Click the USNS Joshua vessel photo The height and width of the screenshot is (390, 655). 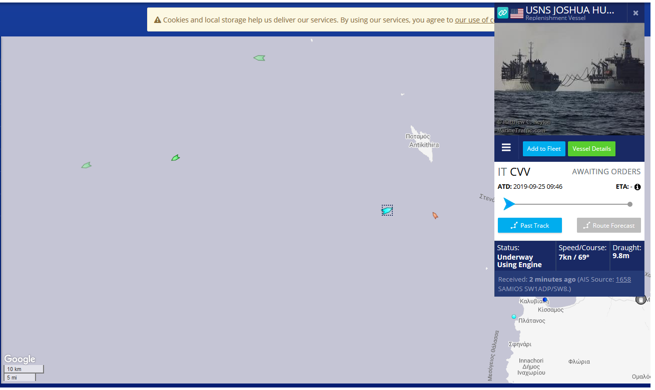pyautogui.click(x=569, y=79)
